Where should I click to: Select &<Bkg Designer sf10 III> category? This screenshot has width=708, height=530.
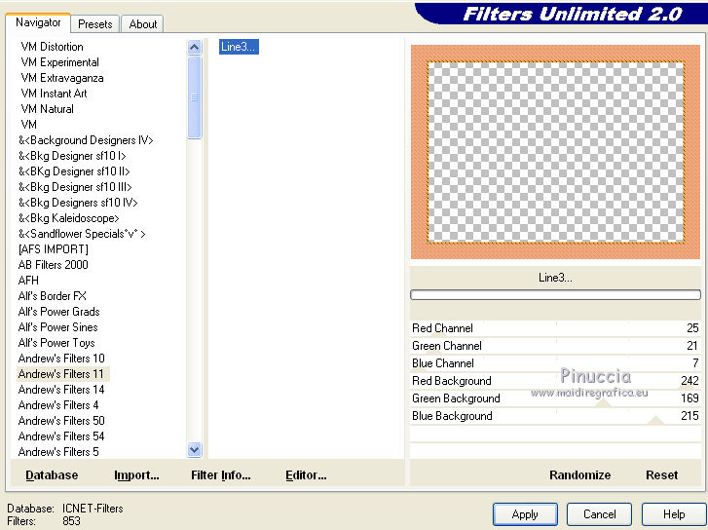pos(75,187)
